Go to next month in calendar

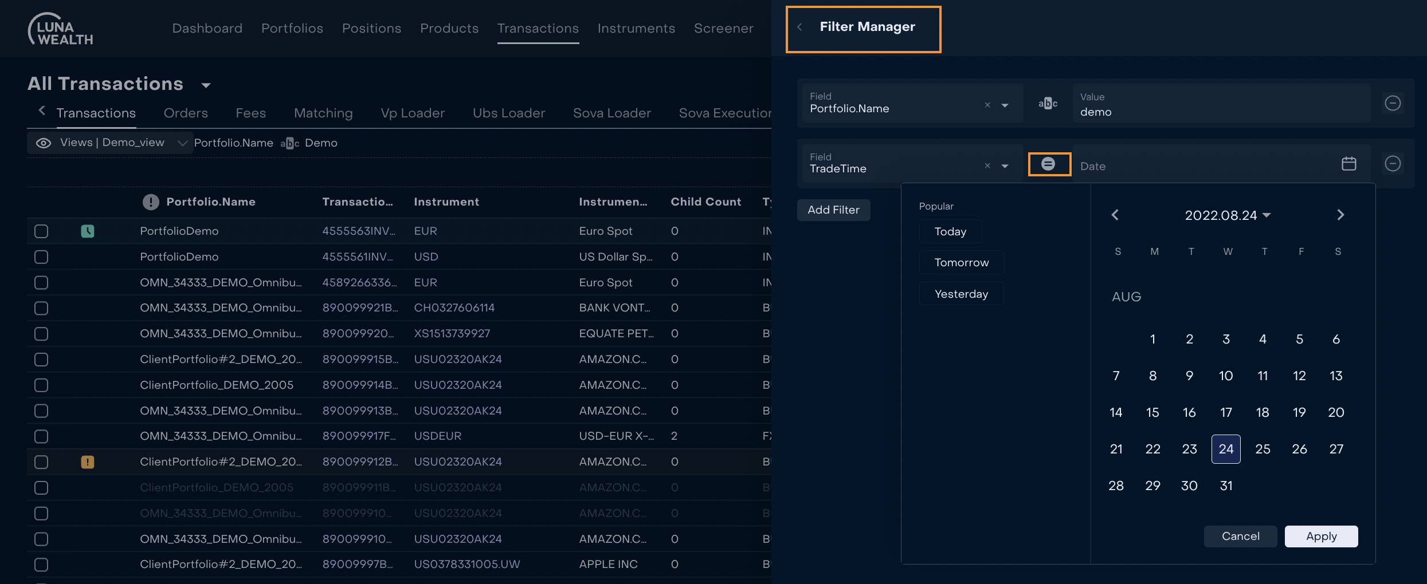click(1340, 215)
